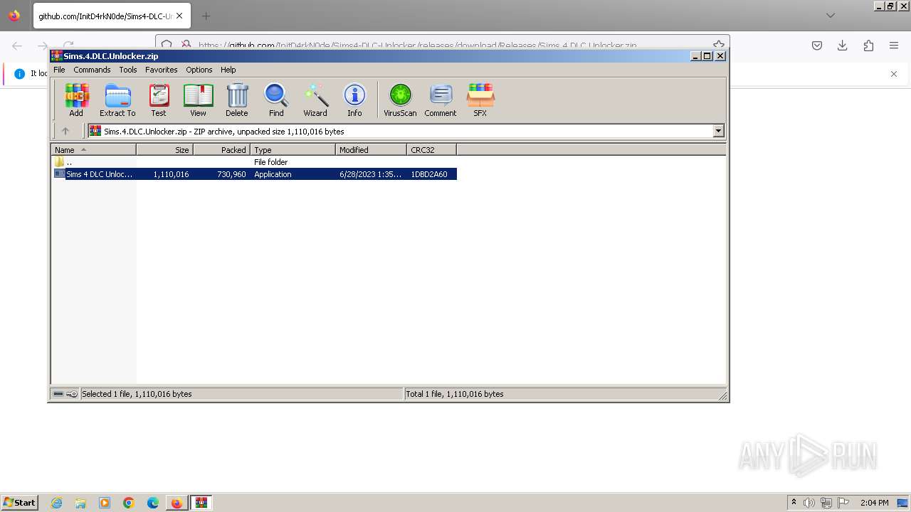The height and width of the screenshot is (512, 911).
Task: Close the Firefox github.com tab
Action: [x=179, y=16]
